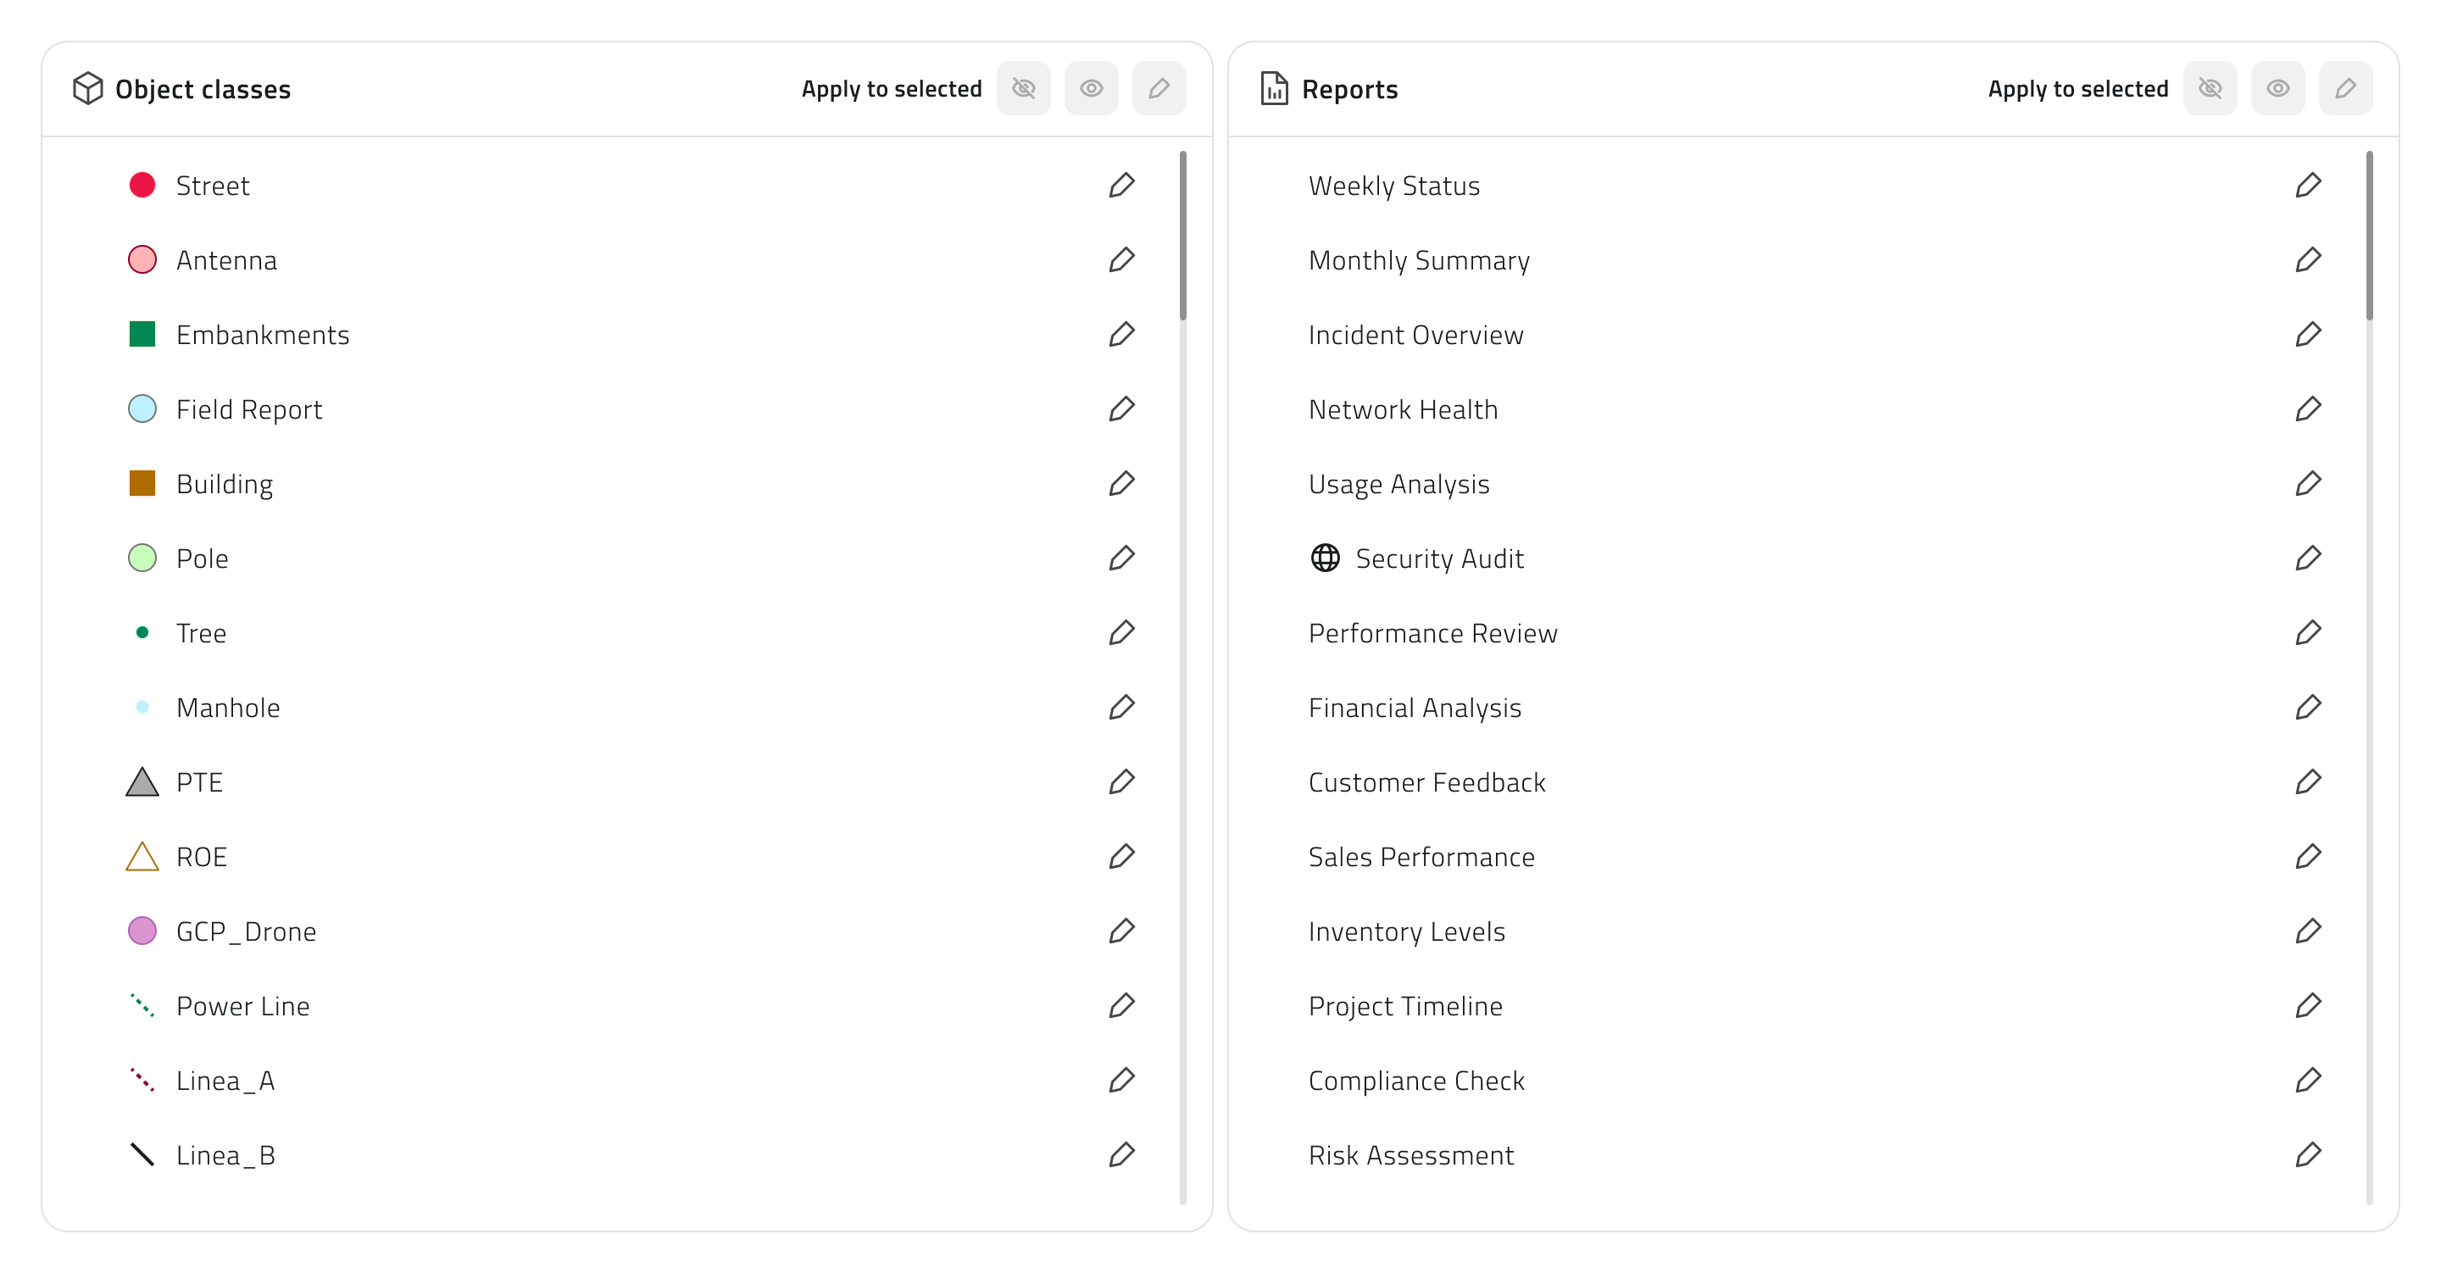Screen dimensions: 2441x1273
Task: Edit the Power Line class
Action: click(1122, 1004)
